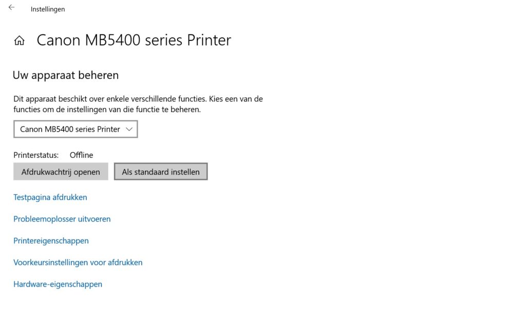Open Voorkeursinstellingen voor afdrukken
This screenshot has height=323, width=526.
coord(78,262)
